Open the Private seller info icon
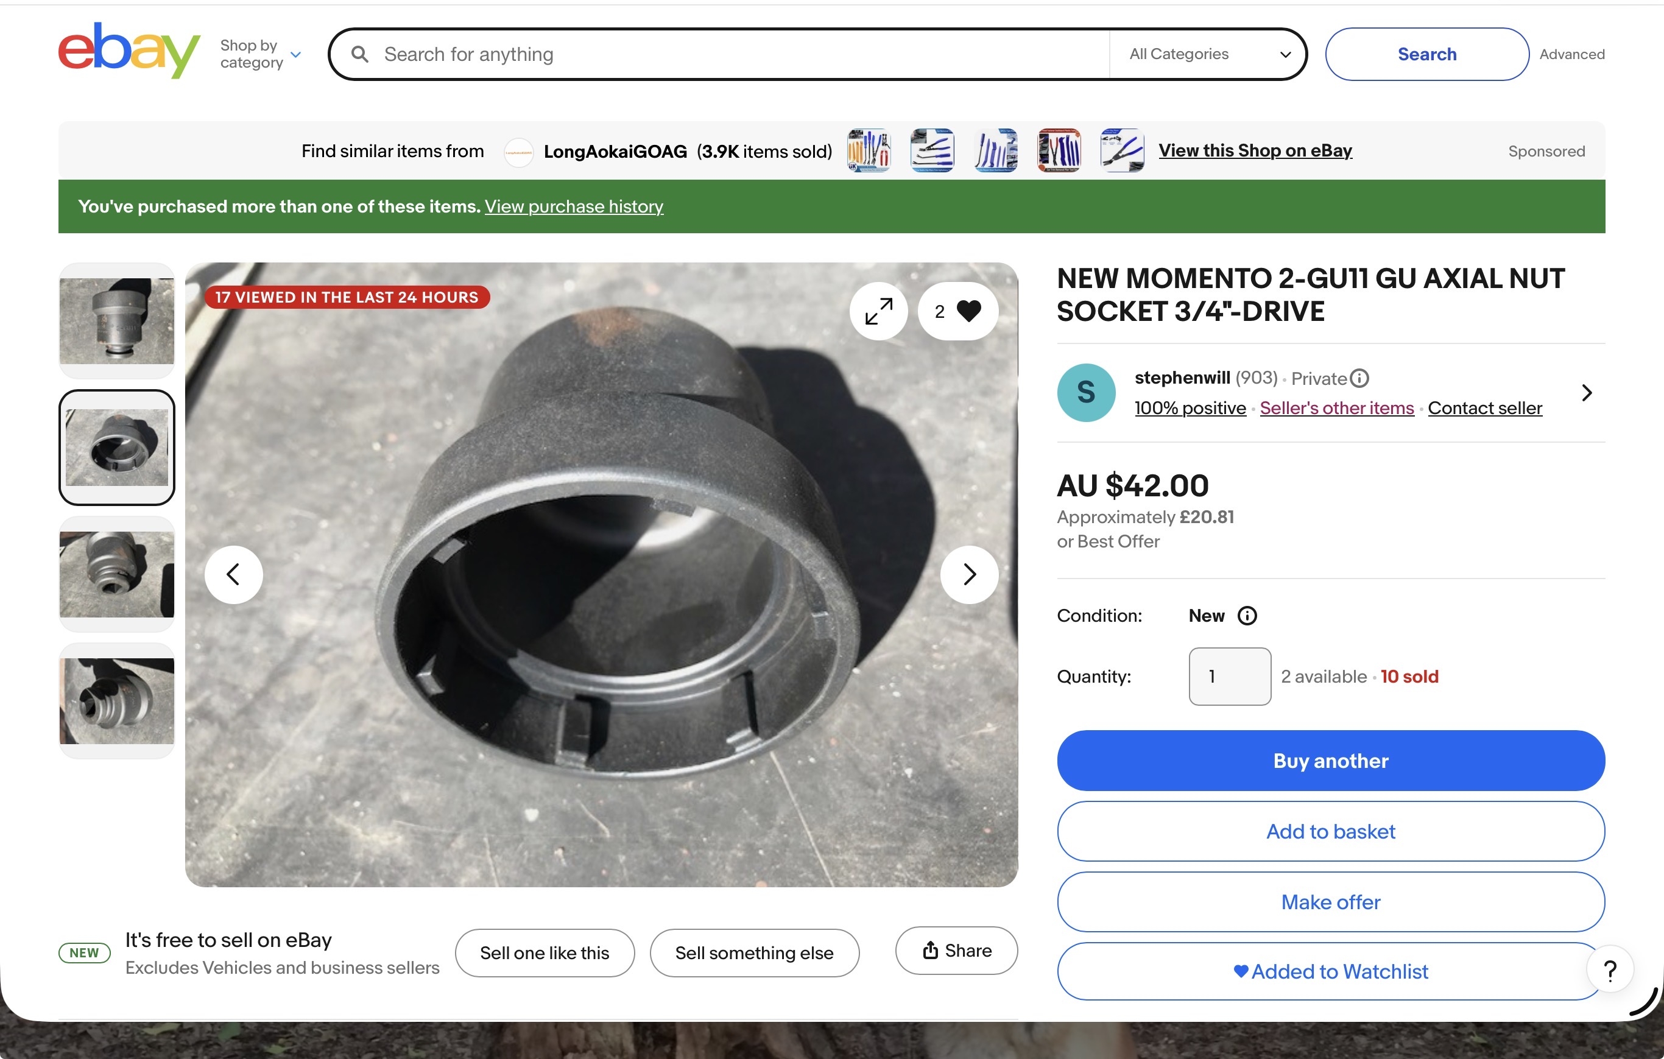Image resolution: width=1664 pixels, height=1059 pixels. pyautogui.click(x=1359, y=378)
